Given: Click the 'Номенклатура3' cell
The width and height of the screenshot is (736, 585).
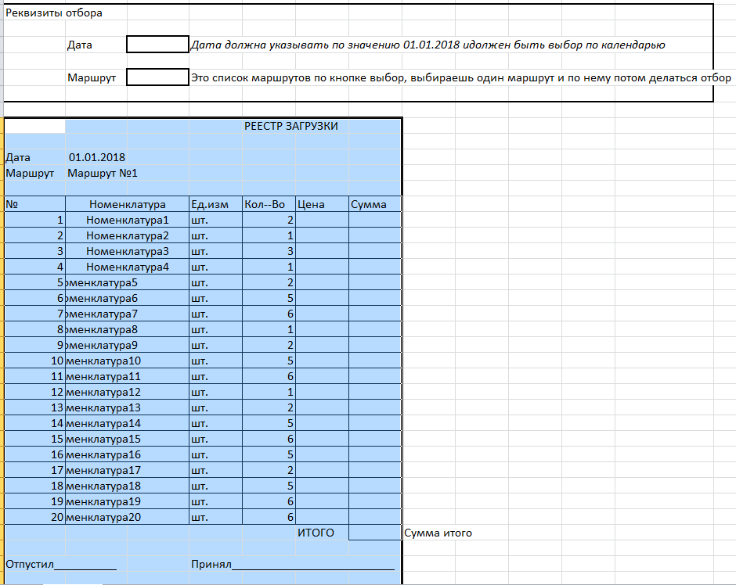Looking at the screenshot, I should (x=127, y=251).
